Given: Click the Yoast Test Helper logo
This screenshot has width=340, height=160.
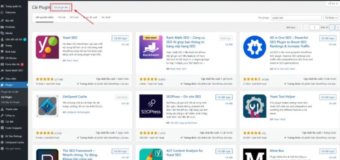Looking at the screenshot, I should click(x=255, y=106).
